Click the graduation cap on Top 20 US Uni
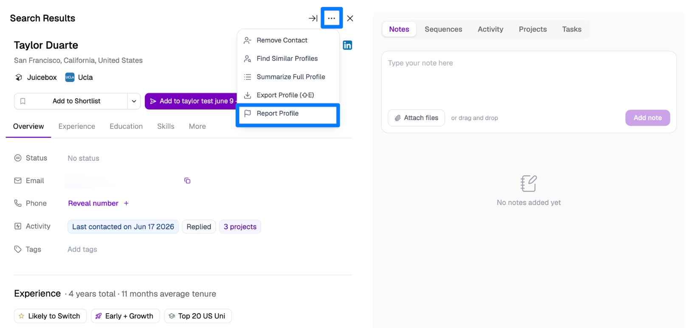688x328 pixels. click(172, 316)
